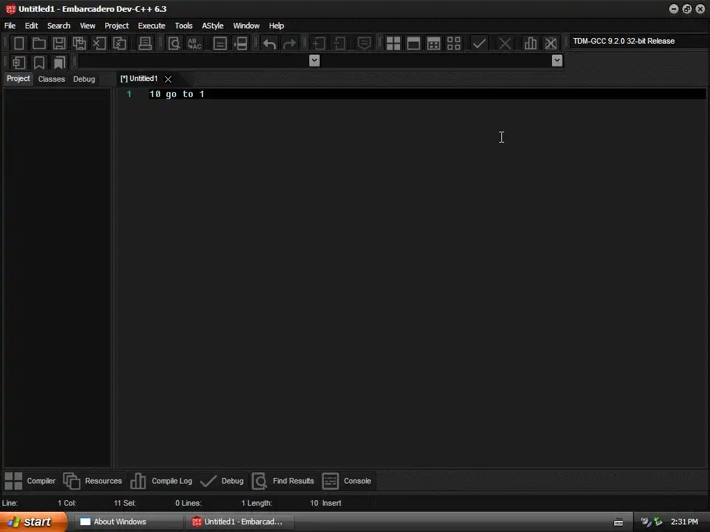Stop execution with the X toolbar icon

tap(505, 44)
